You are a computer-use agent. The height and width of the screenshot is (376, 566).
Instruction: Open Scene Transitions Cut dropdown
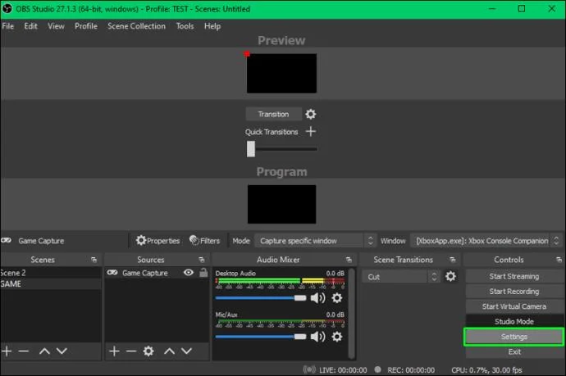click(x=400, y=277)
